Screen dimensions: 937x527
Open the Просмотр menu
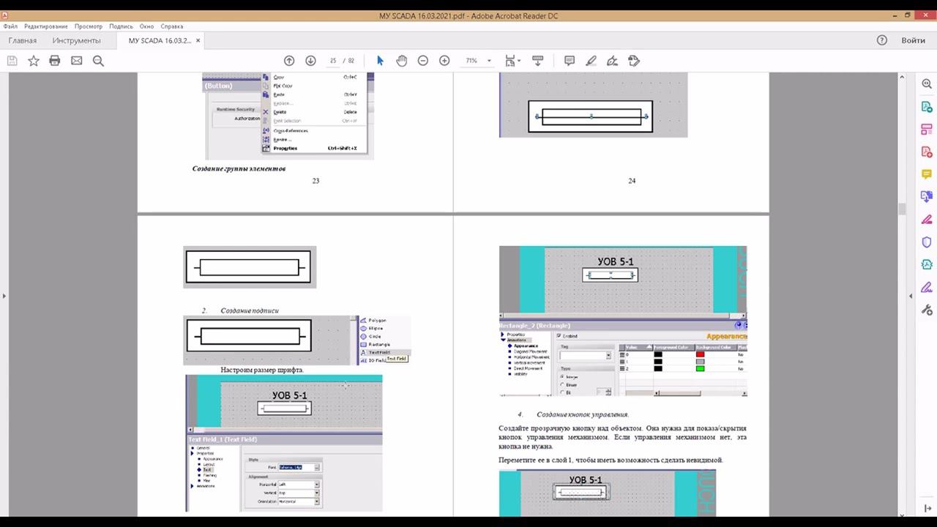click(89, 26)
